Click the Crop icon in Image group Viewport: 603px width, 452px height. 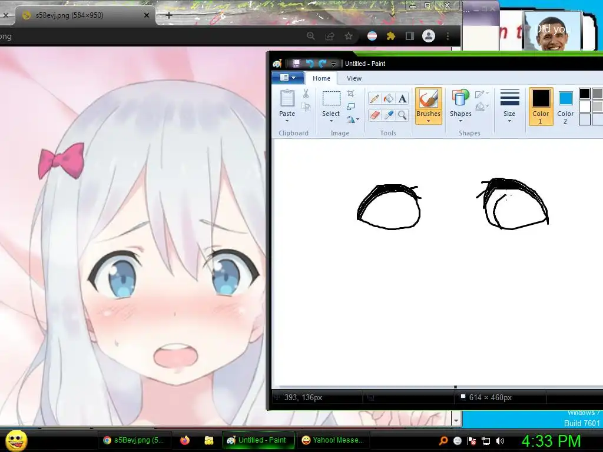click(350, 94)
